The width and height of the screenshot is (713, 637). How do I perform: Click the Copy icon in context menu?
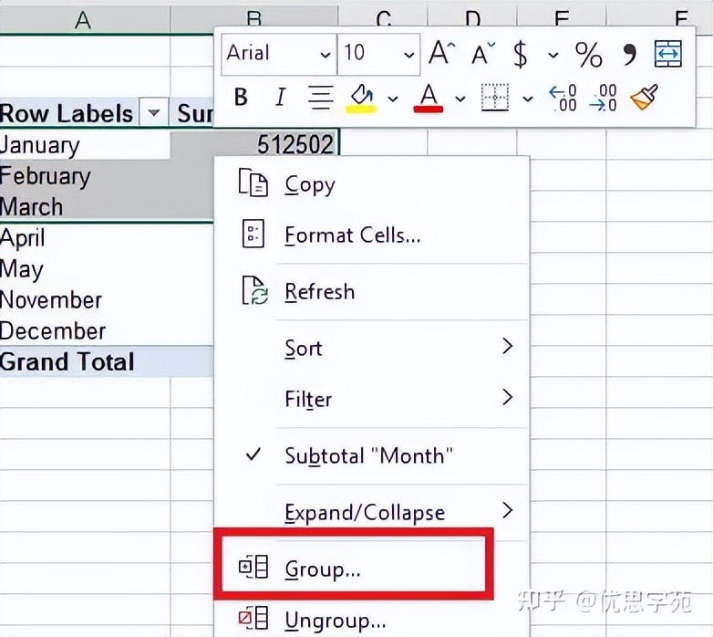click(253, 183)
